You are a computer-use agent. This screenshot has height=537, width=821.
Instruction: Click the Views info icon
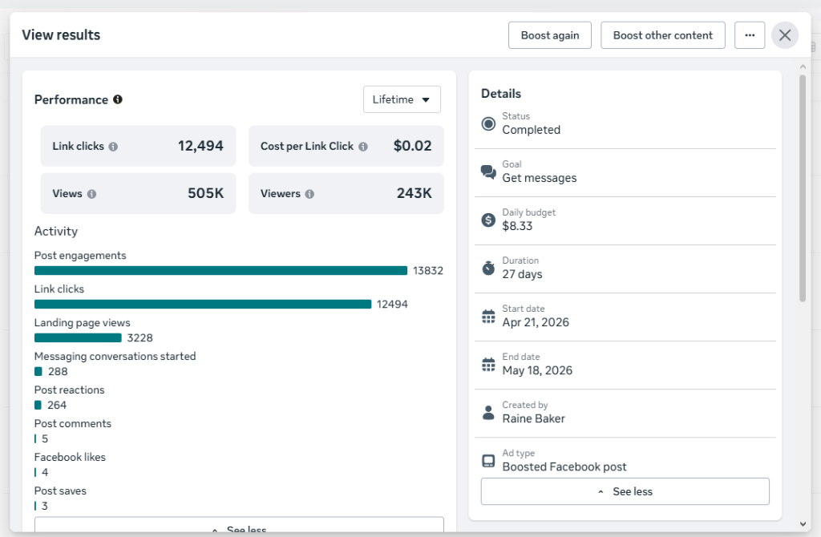pyautogui.click(x=91, y=194)
